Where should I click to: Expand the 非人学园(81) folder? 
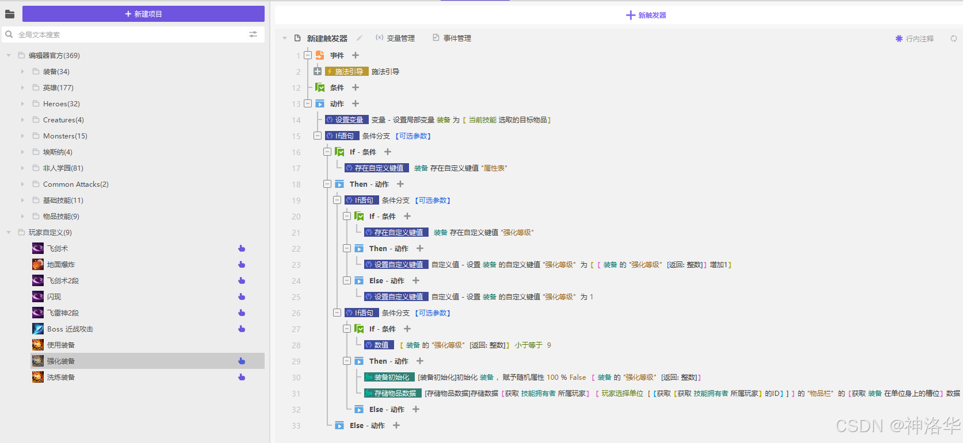[x=23, y=168]
